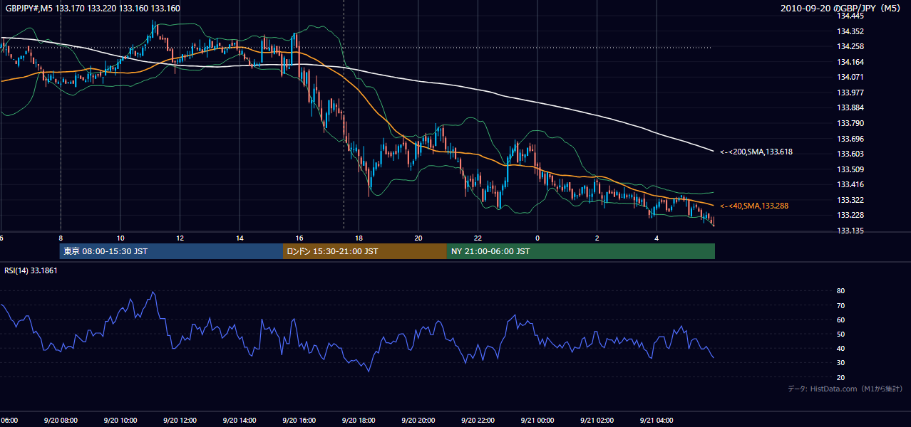Click price axis value 133.322
911x427 pixels.
pos(850,200)
